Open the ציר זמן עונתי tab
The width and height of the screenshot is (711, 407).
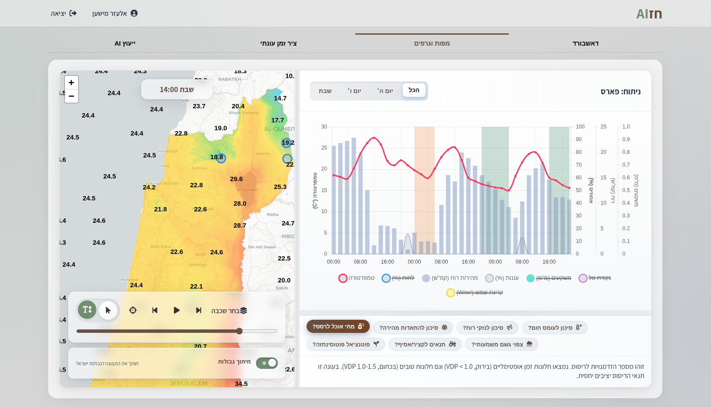tap(279, 43)
